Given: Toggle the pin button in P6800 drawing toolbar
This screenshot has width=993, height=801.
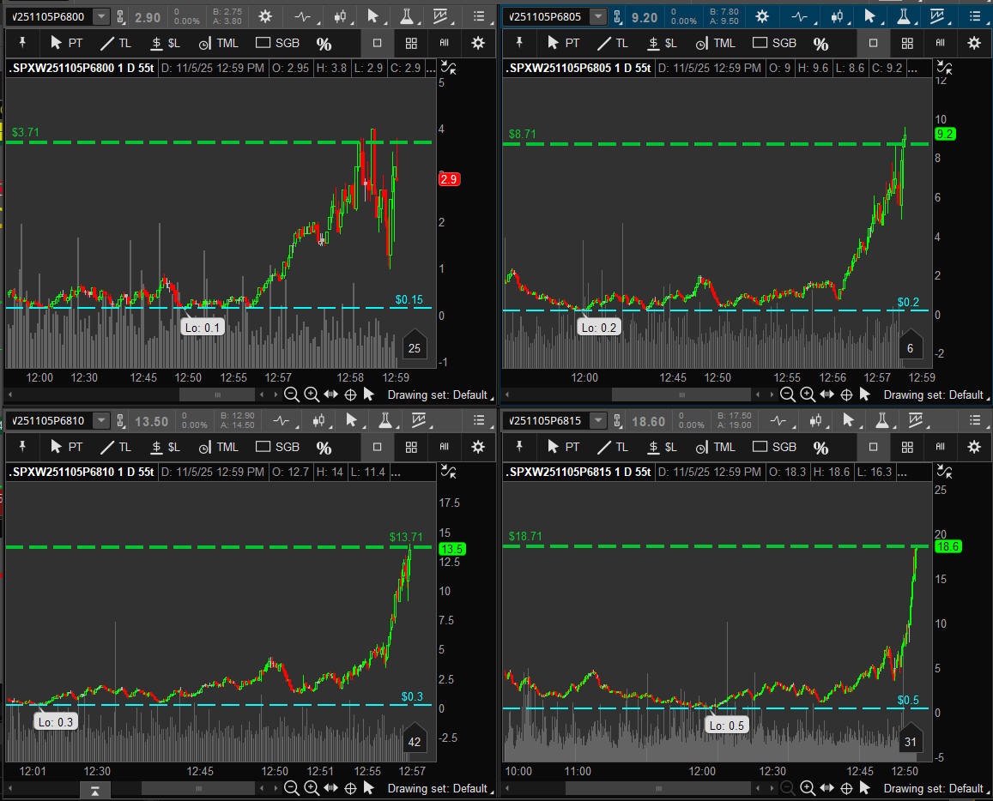Looking at the screenshot, I should pos(22,43).
